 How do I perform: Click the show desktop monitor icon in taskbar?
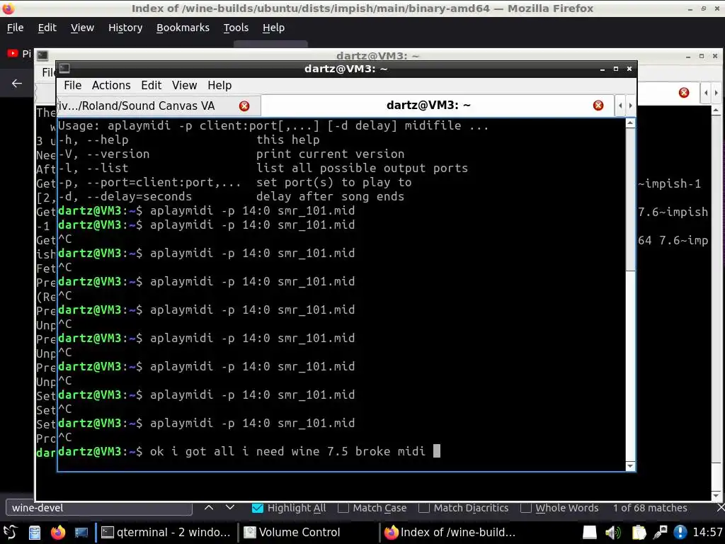coord(81,533)
